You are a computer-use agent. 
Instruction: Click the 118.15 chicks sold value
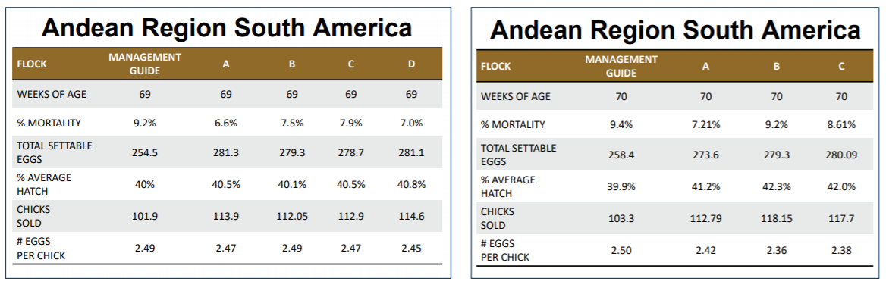click(777, 218)
